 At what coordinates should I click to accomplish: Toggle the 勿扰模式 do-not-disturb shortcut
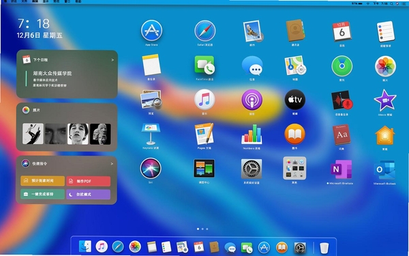88,195
